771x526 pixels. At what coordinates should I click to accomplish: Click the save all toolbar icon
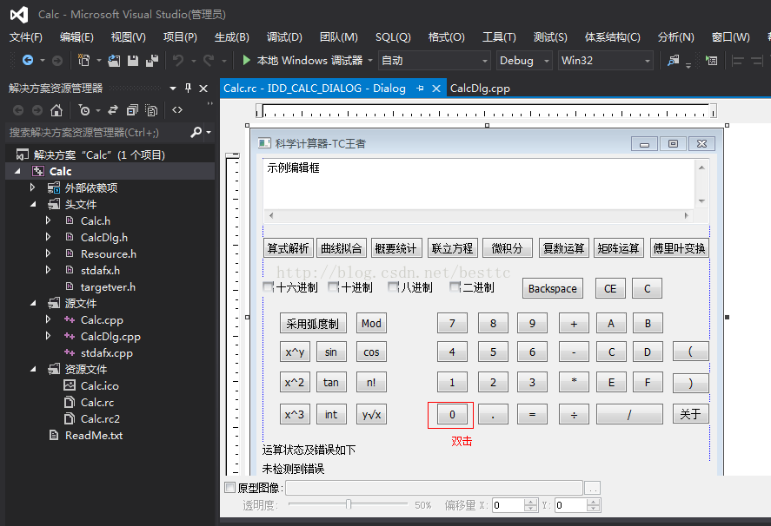[152, 61]
